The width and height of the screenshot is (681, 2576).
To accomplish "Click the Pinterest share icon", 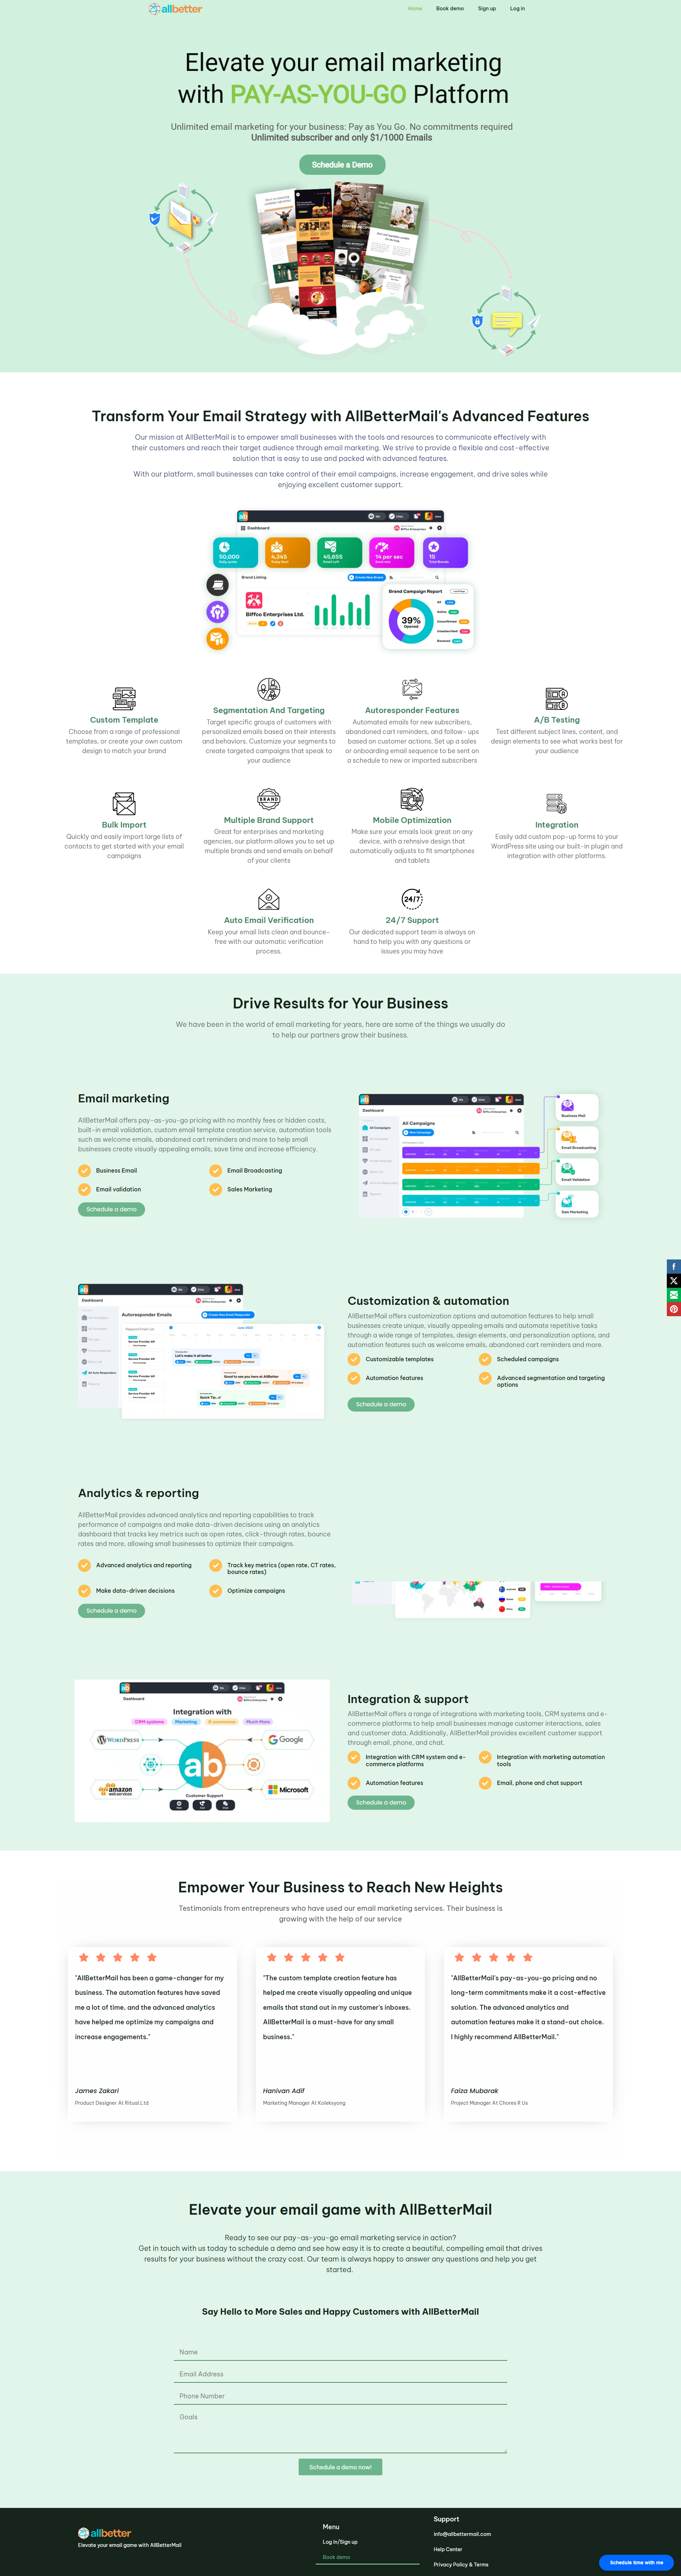I will pyautogui.click(x=674, y=1309).
